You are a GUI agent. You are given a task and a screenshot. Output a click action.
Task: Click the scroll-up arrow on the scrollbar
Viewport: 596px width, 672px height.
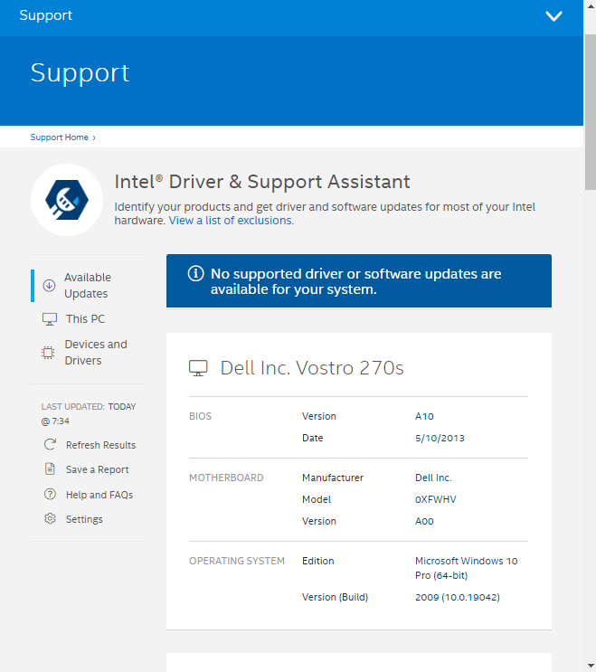[x=591, y=6]
